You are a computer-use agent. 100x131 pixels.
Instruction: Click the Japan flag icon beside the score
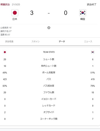point(15,13)
